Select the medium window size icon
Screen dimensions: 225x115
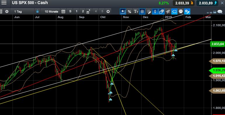tap(211, 13)
